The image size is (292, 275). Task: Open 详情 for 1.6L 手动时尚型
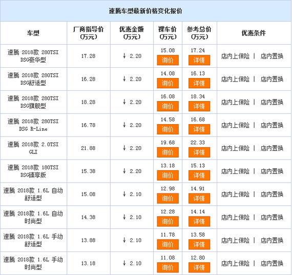pos(199,267)
